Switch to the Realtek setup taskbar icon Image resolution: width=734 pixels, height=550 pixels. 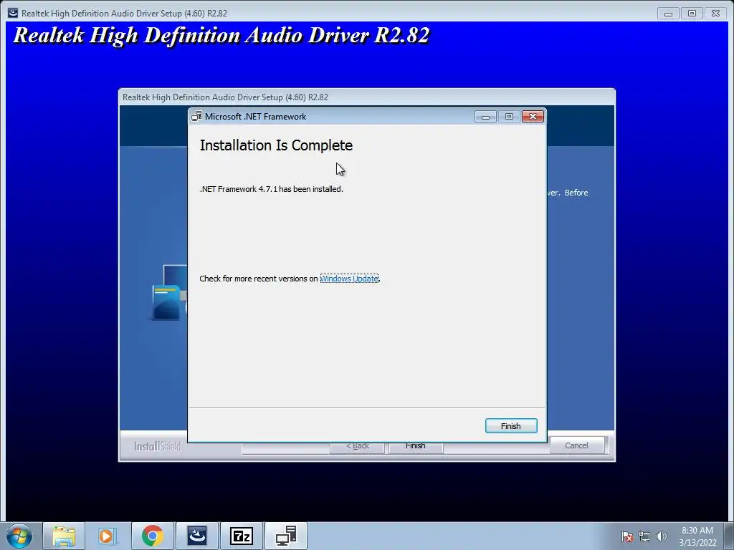[196, 536]
